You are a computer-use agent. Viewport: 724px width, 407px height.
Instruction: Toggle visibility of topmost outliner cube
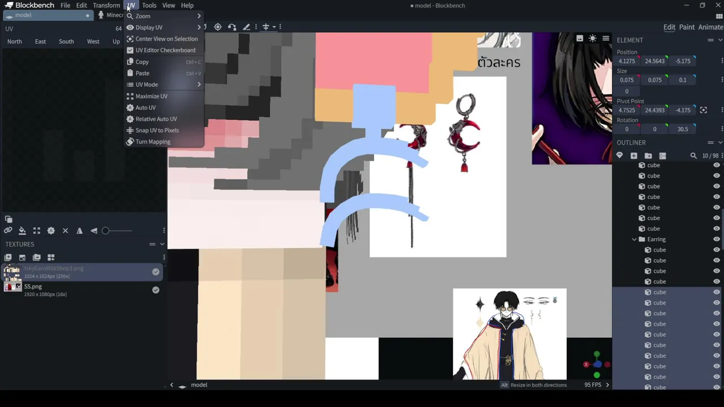[x=717, y=165]
